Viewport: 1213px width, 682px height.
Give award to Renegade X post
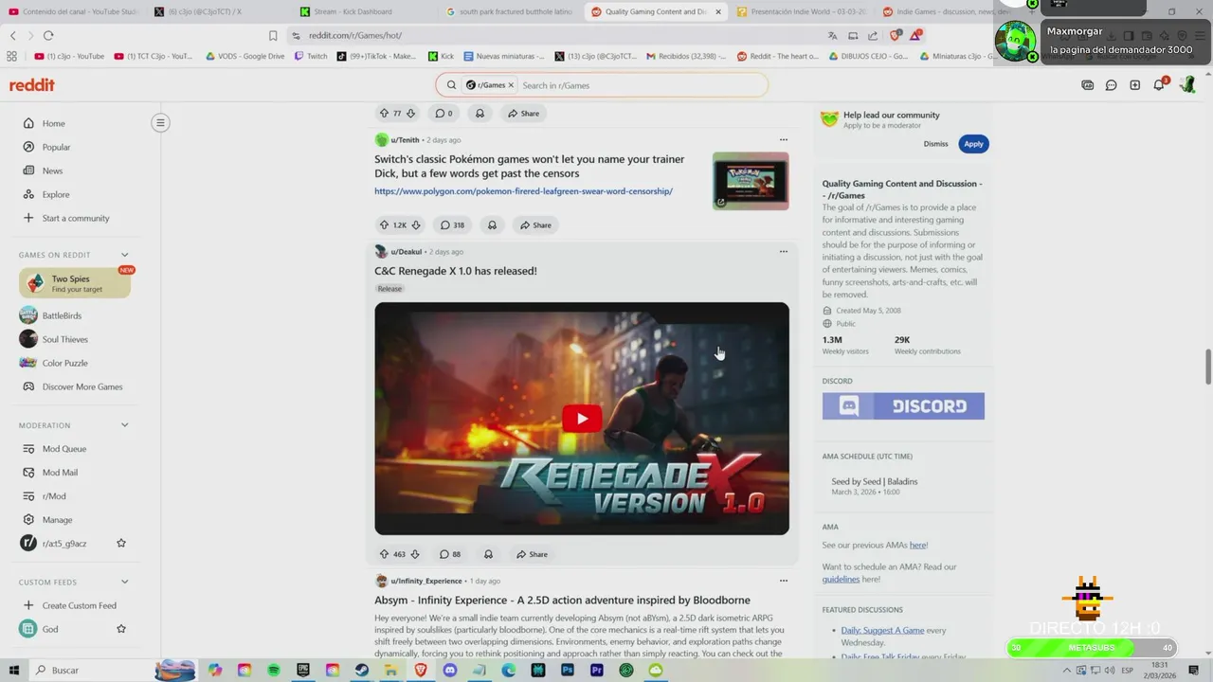tap(488, 554)
